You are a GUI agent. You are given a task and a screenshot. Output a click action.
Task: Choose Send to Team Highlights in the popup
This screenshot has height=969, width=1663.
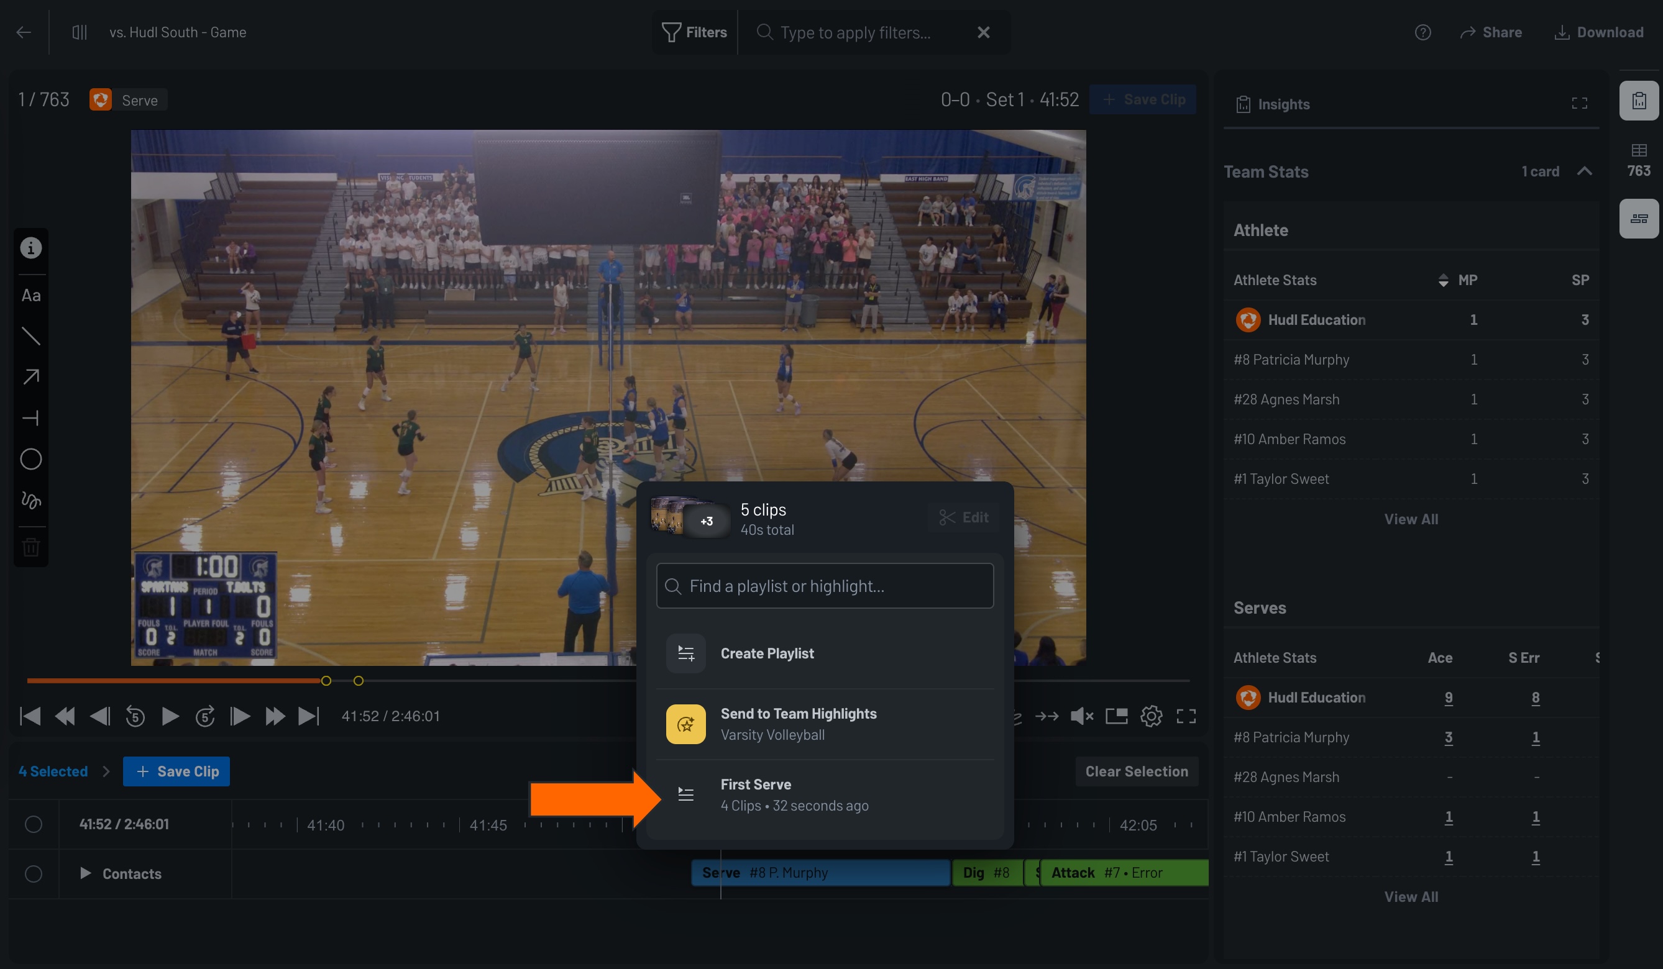click(799, 723)
